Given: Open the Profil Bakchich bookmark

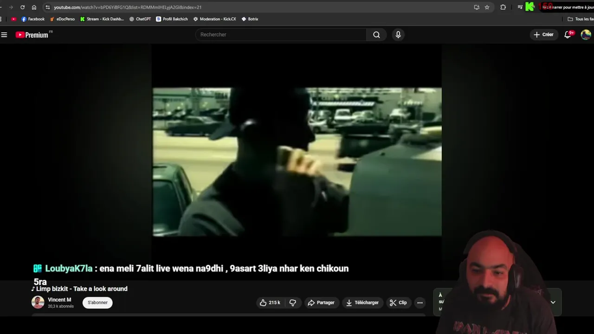Looking at the screenshot, I should [172, 19].
